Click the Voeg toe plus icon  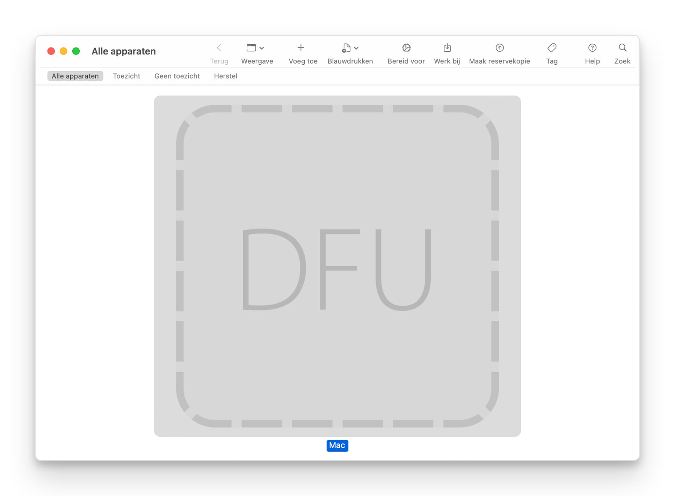point(301,48)
